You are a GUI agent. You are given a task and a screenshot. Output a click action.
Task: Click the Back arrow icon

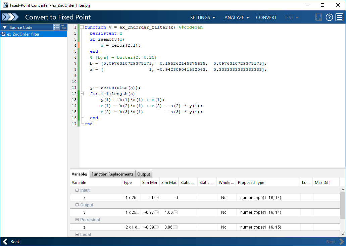5,242
